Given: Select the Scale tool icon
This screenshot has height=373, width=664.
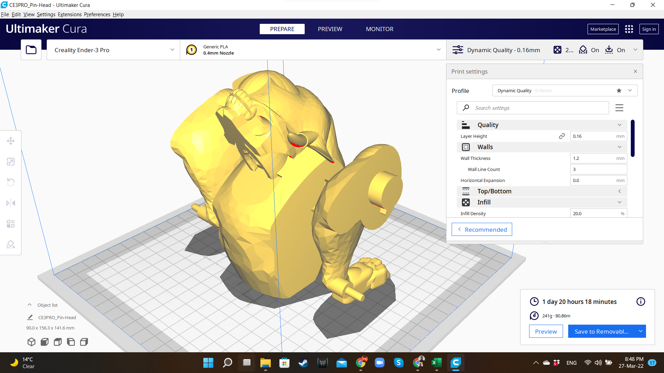Looking at the screenshot, I should coord(11,162).
